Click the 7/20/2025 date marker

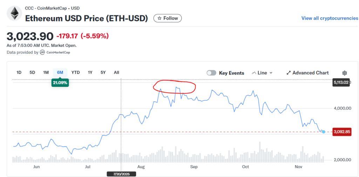(x=121, y=174)
